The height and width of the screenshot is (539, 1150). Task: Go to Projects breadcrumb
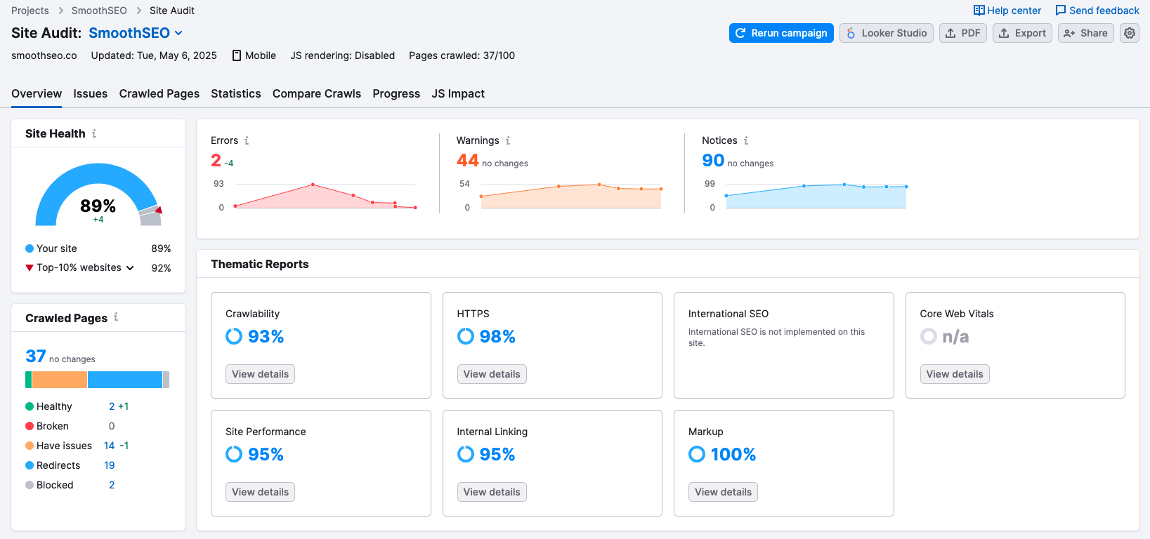click(30, 11)
